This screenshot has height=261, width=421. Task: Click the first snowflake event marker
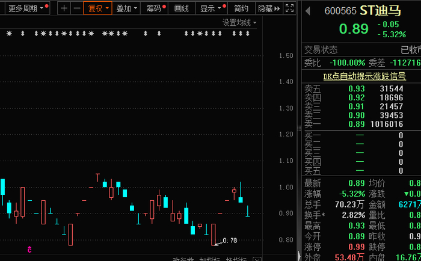tap(9, 33)
